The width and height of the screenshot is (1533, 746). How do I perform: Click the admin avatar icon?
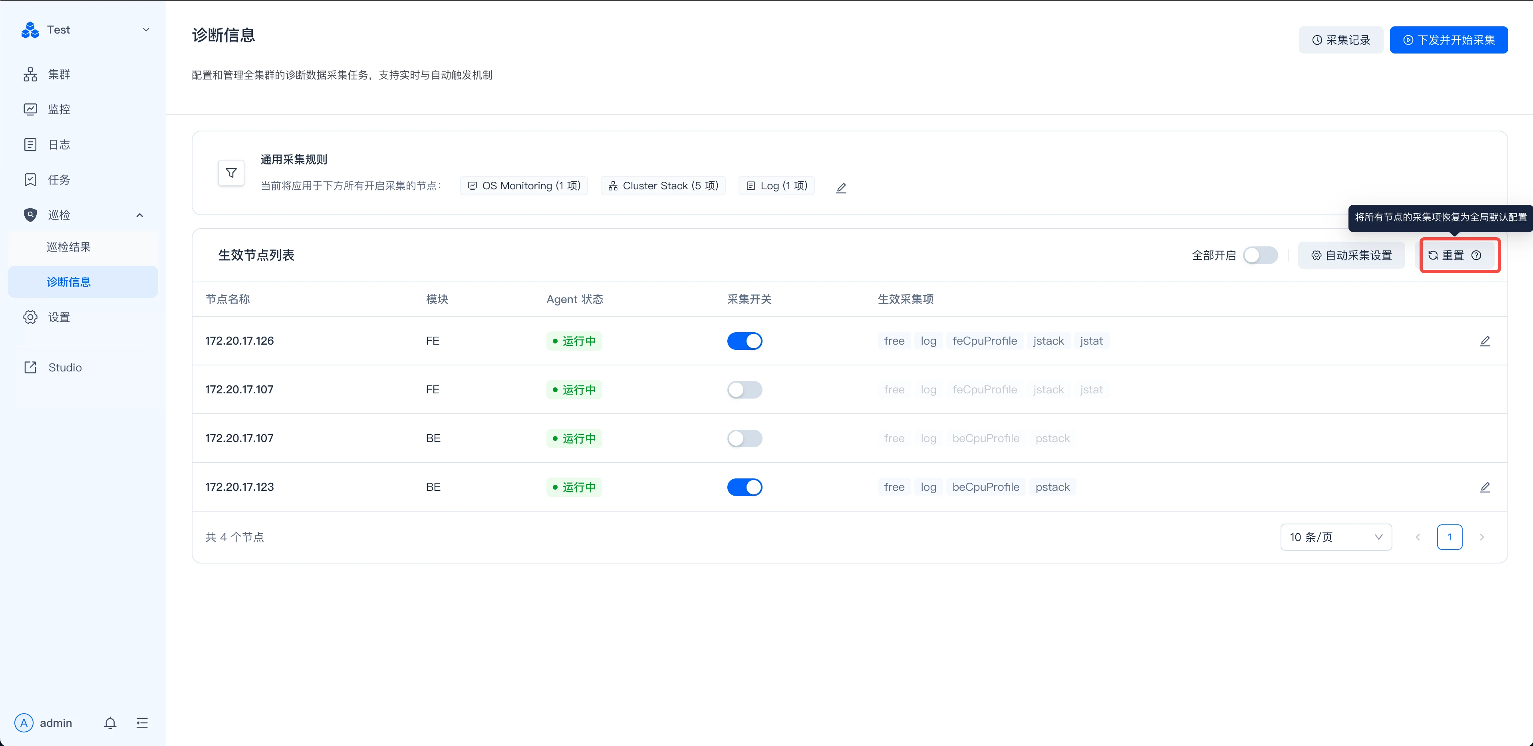(x=24, y=723)
